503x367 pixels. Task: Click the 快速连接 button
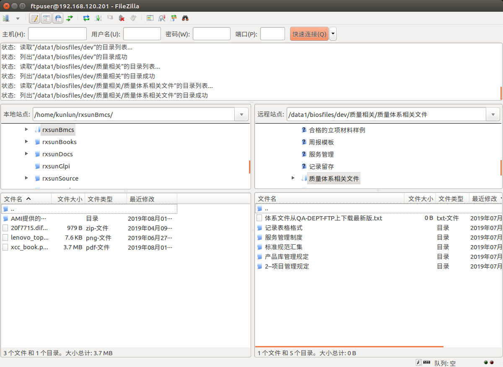point(309,34)
